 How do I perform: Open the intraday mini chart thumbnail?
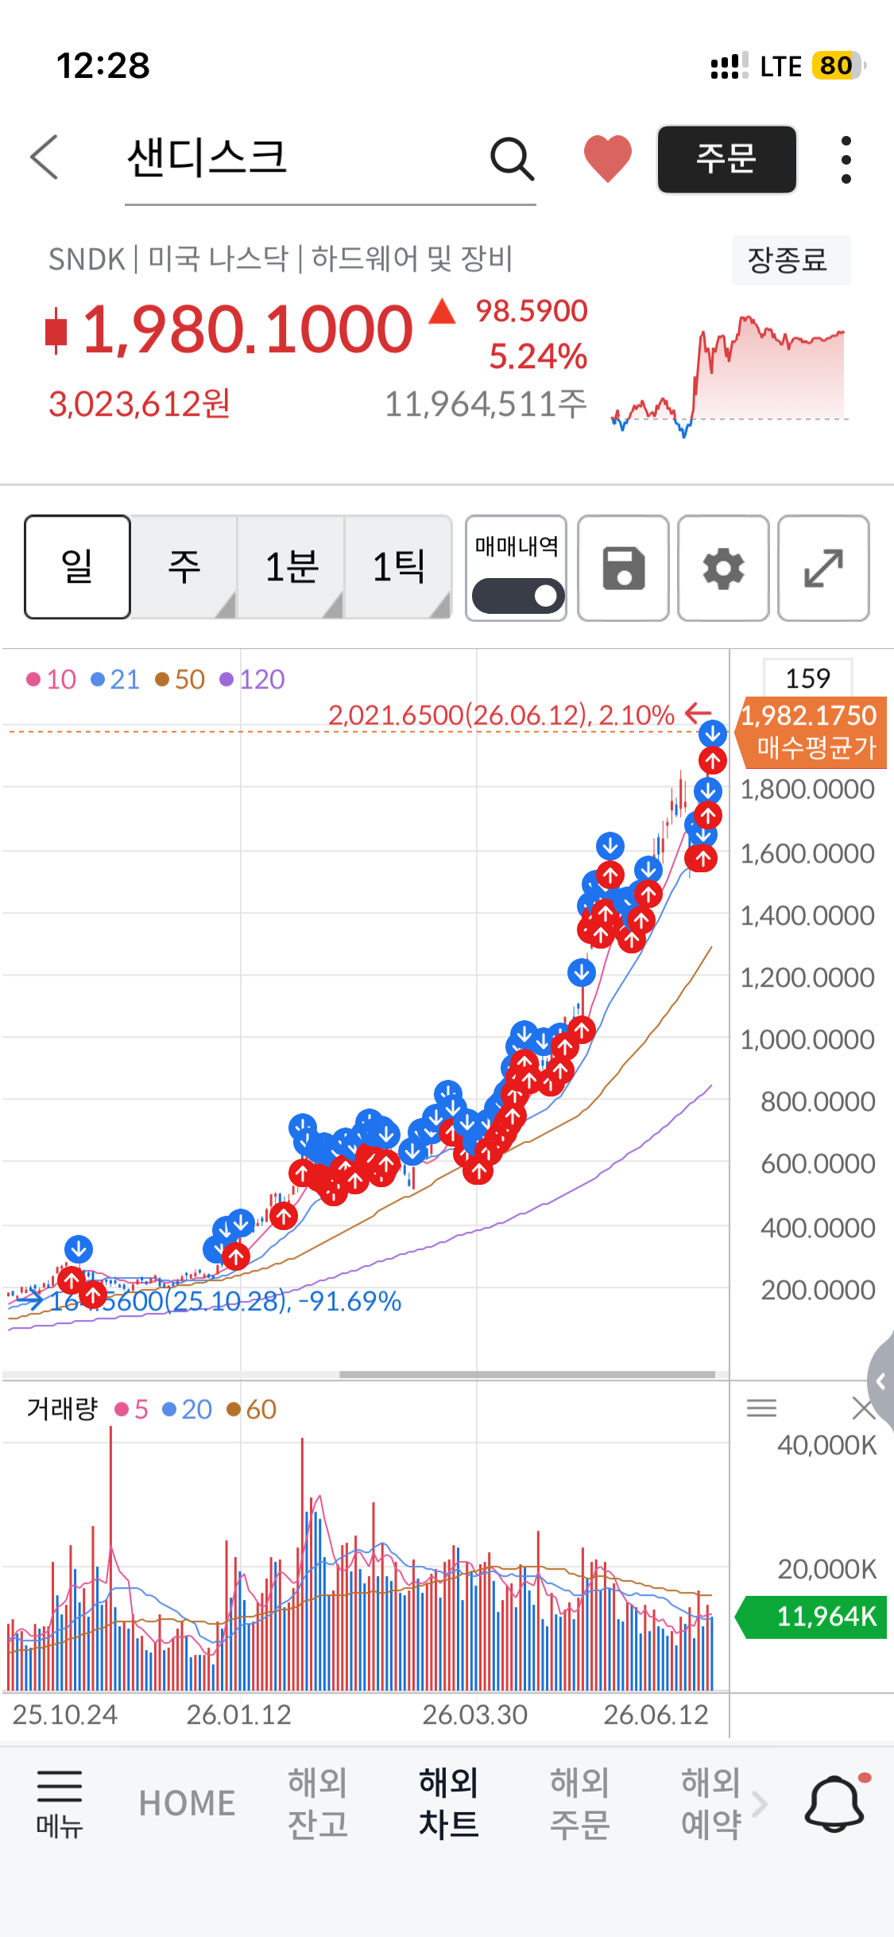click(730, 375)
